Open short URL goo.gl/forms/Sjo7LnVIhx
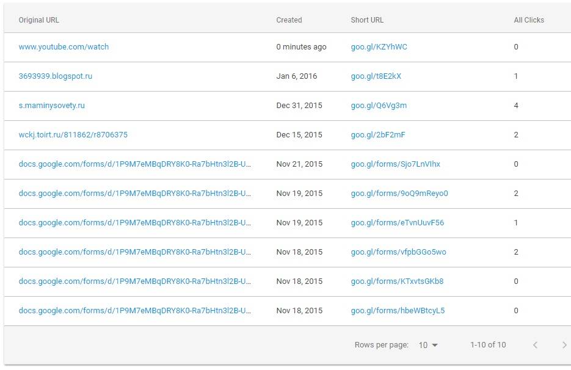Image resolution: width=571 pixels, height=370 pixels. pyautogui.click(x=396, y=164)
